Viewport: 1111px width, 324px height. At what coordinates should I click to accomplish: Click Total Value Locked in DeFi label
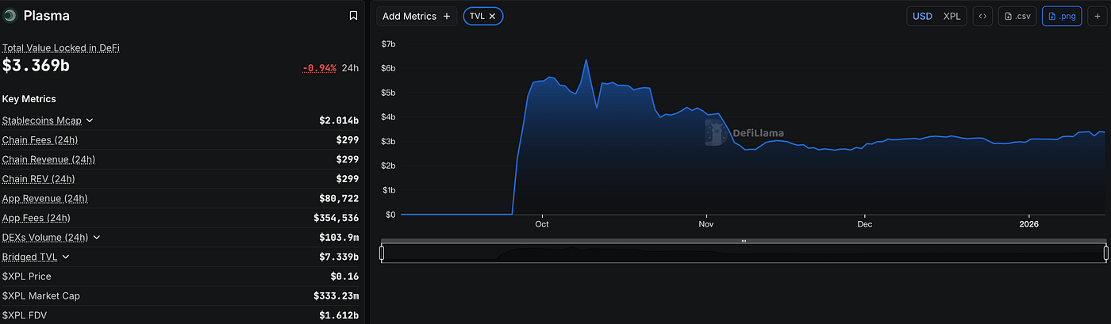[x=60, y=48]
